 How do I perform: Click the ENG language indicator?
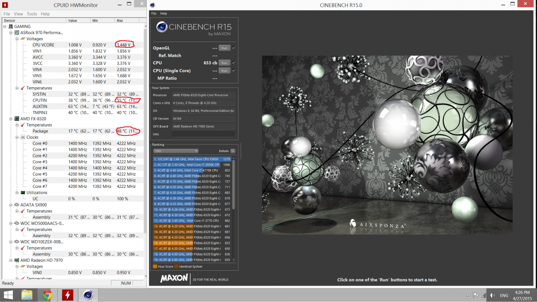click(504, 295)
